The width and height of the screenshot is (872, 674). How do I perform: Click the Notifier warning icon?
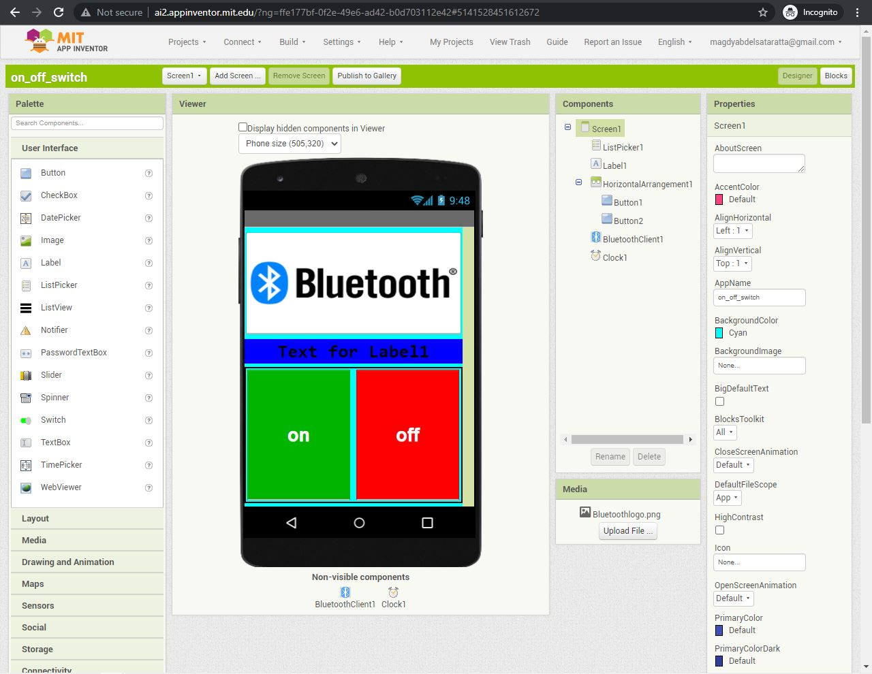click(26, 330)
